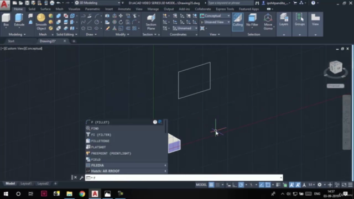Click the Erase tool icon
Viewport: 354px width, 199px height.
coord(108,28)
